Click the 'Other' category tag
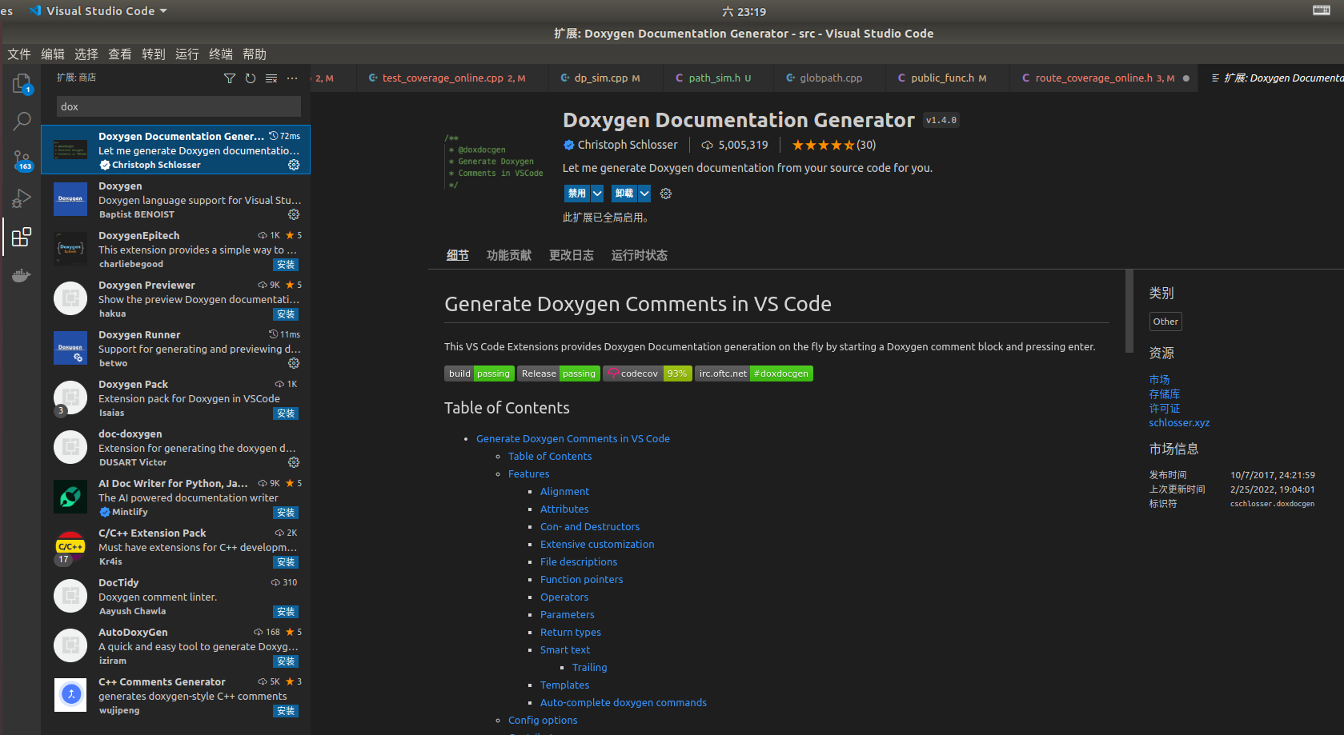 (1165, 322)
